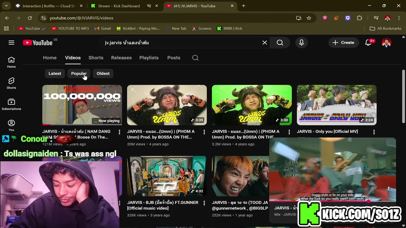The width and height of the screenshot is (406, 228).
Task: Open the notifications bell
Action: pyautogui.click(x=368, y=42)
